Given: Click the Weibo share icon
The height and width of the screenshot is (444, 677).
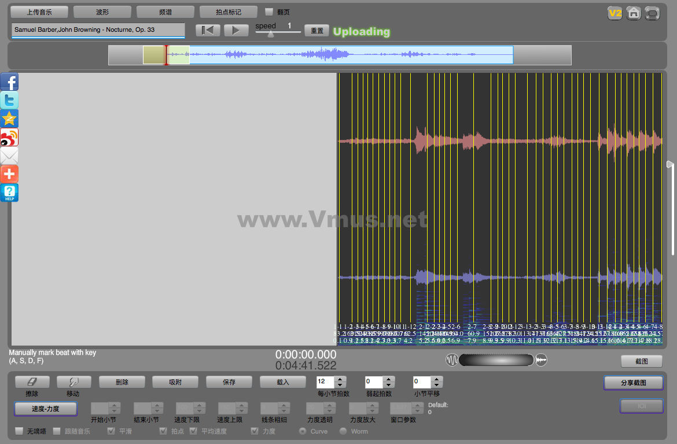Looking at the screenshot, I should 9,138.
